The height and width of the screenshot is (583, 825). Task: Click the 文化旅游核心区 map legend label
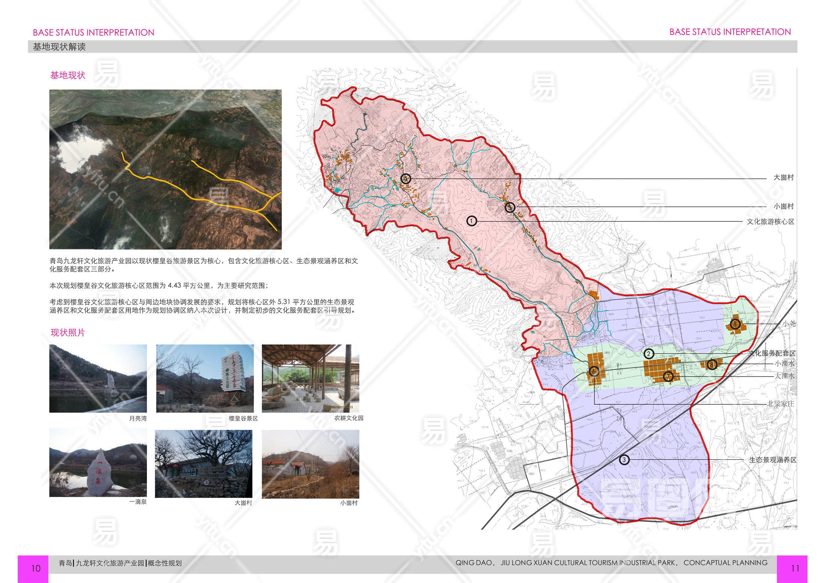770,222
